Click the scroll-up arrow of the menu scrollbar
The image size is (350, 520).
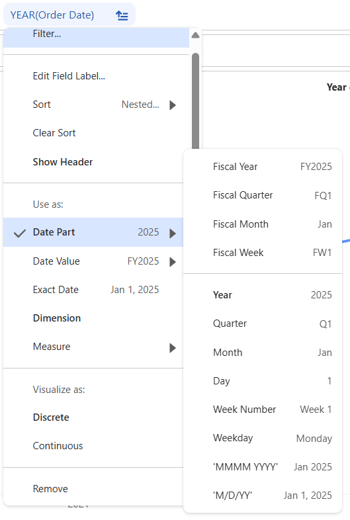pos(195,35)
